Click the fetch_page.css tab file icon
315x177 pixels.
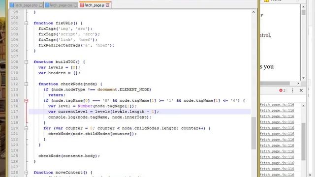point(47,5)
